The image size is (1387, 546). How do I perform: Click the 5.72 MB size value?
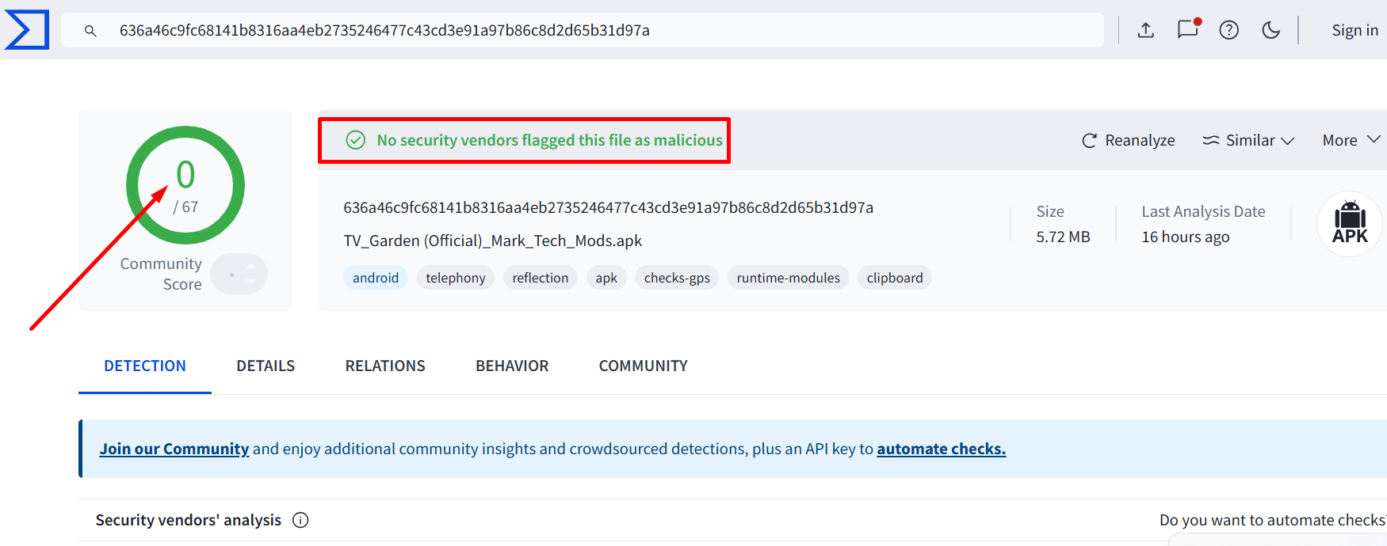(1063, 237)
